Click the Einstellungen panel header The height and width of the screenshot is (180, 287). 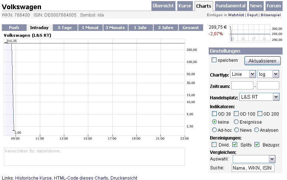pos(246,51)
